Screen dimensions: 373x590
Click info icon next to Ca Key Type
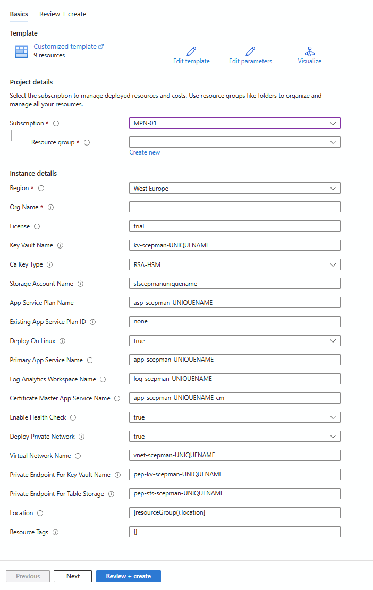tap(50, 264)
